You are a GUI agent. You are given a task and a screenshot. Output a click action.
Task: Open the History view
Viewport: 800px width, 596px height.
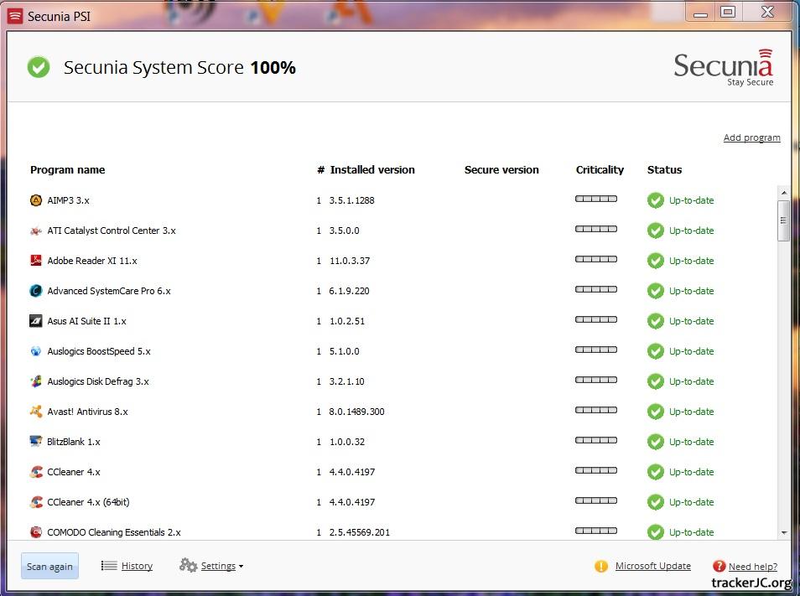pyautogui.click(x=136, y=566)
